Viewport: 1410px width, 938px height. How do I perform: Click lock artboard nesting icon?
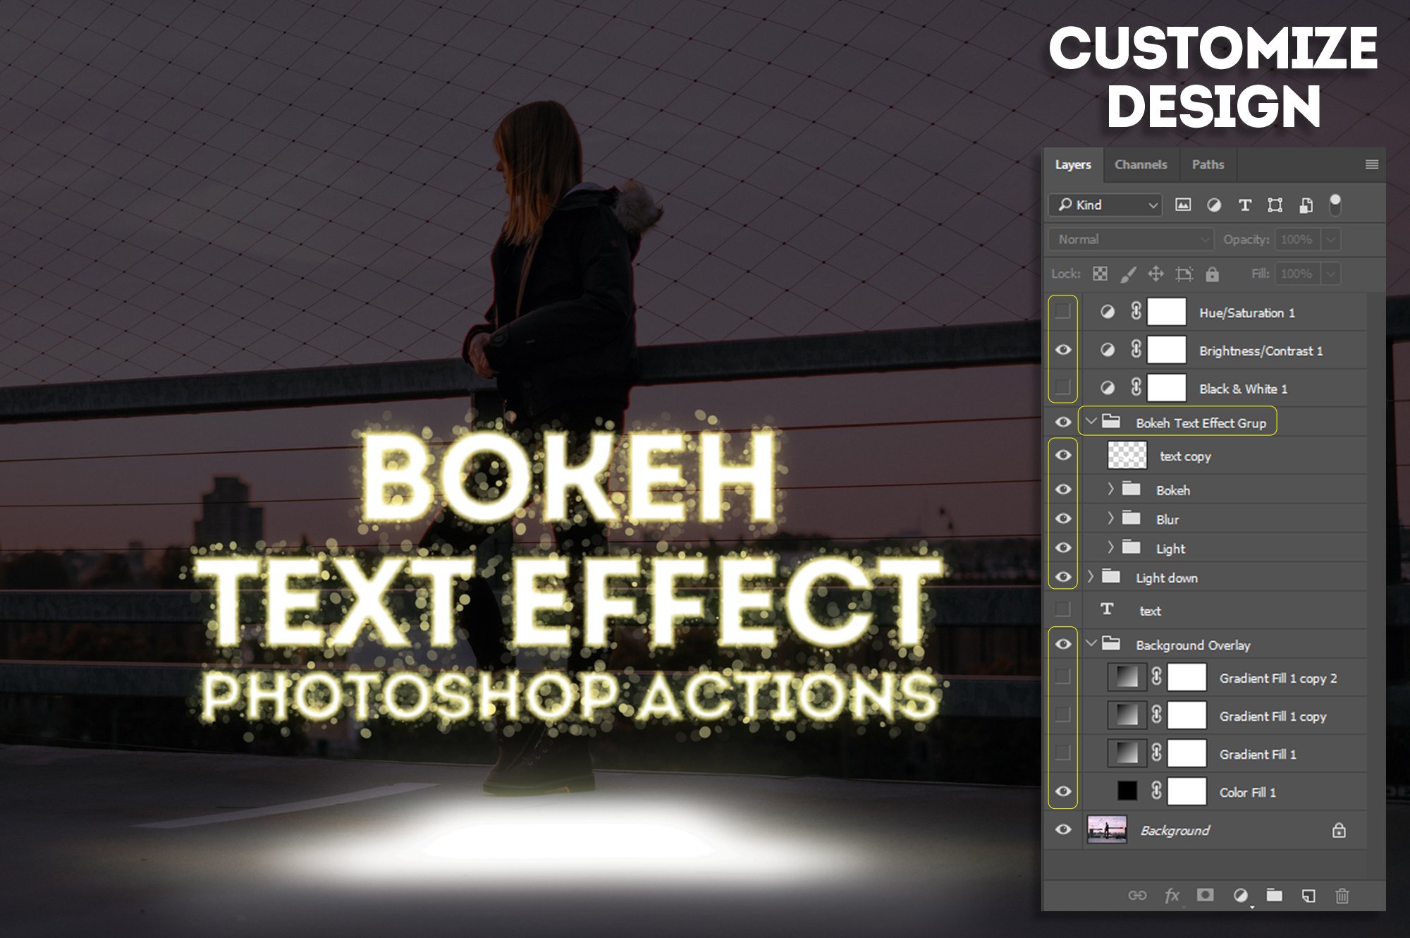pos(1184,274)
